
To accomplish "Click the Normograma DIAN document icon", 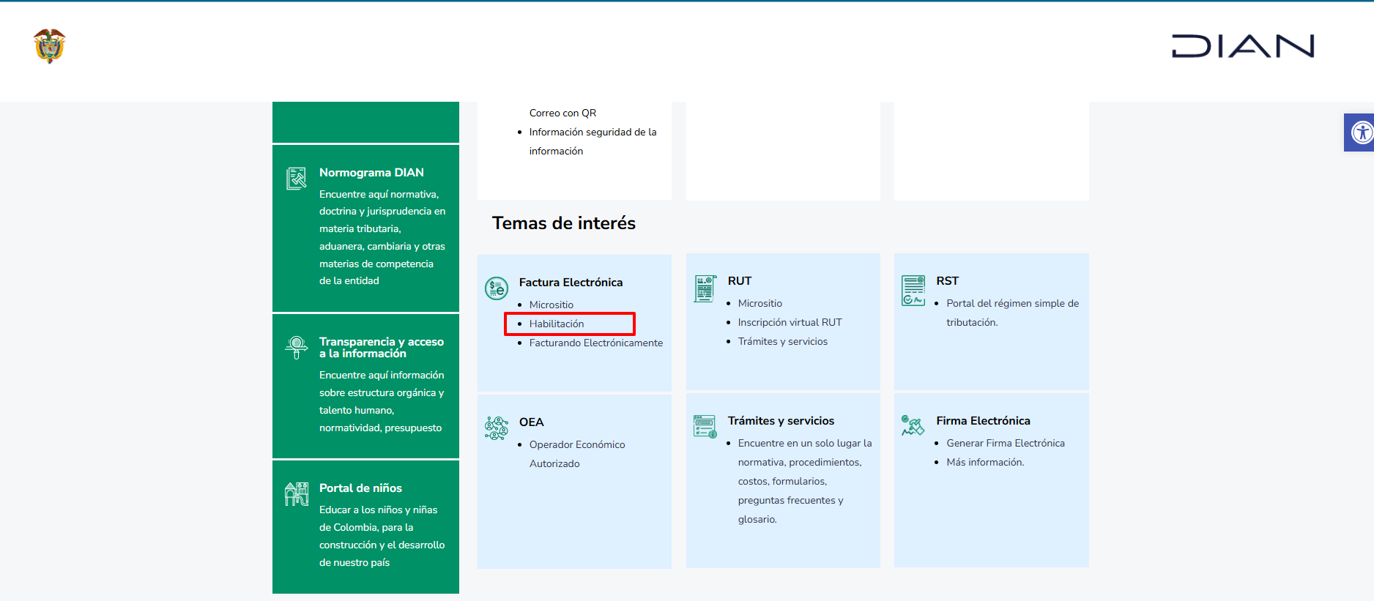I will click(x=296, y=178).
